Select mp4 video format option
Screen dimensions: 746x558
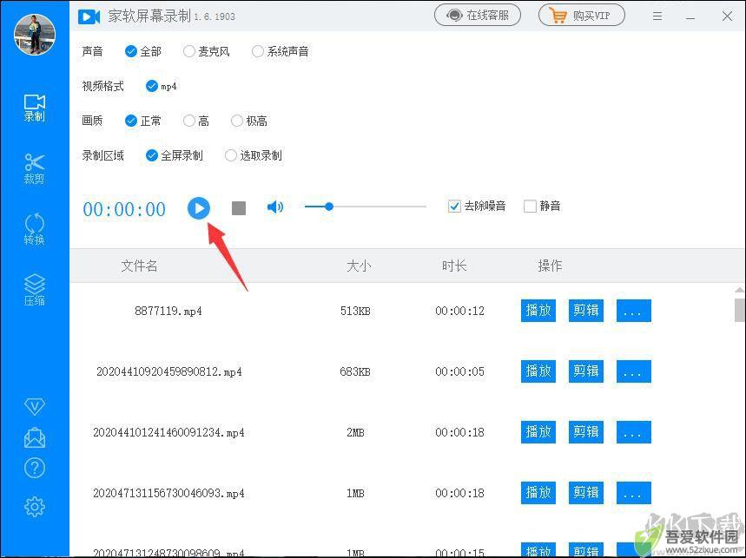tap(162, 86)
